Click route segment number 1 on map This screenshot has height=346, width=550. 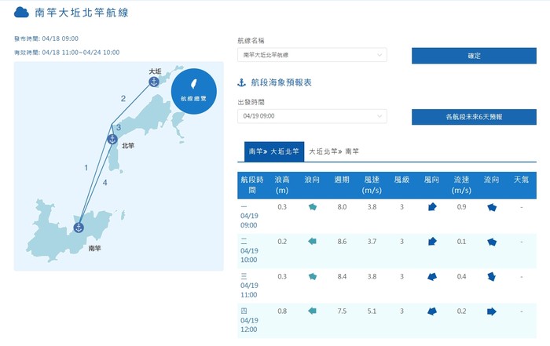pos(86,168)
